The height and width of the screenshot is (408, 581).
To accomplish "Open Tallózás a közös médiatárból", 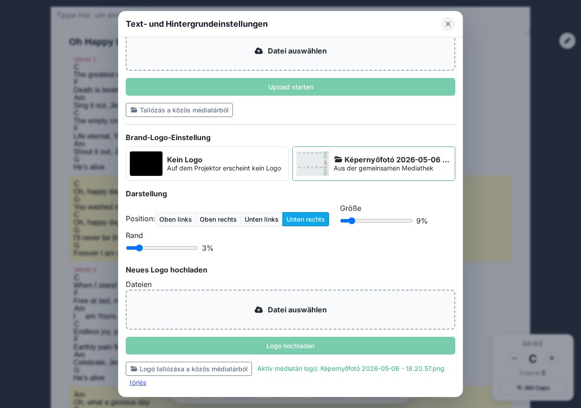I will coord(179,110).
